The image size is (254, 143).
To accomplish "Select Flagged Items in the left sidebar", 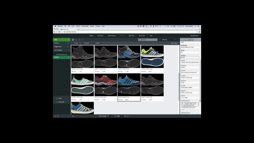I will pyautogui.click(x=62, y=46).
